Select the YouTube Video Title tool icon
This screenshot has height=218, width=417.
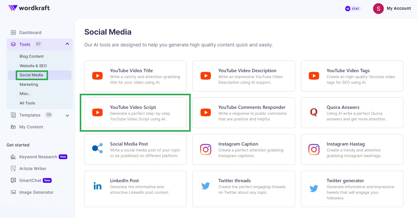97,76
